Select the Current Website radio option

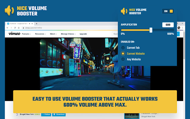(123, 54)
